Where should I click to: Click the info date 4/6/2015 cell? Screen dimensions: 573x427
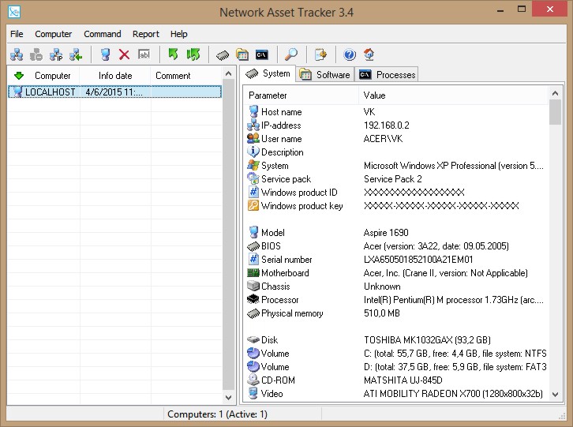point(114,92)
